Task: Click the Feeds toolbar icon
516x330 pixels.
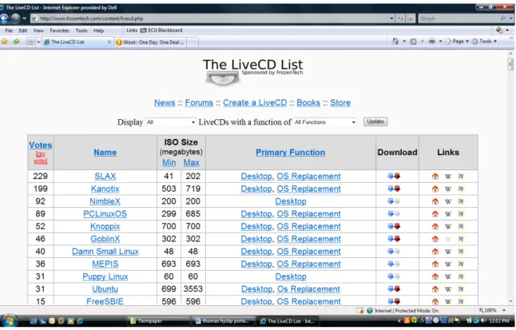Action: [x=413, y=42]
